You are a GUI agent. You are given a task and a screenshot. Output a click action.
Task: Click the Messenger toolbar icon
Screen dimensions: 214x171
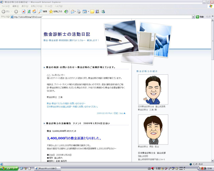(x=103, y=12)
